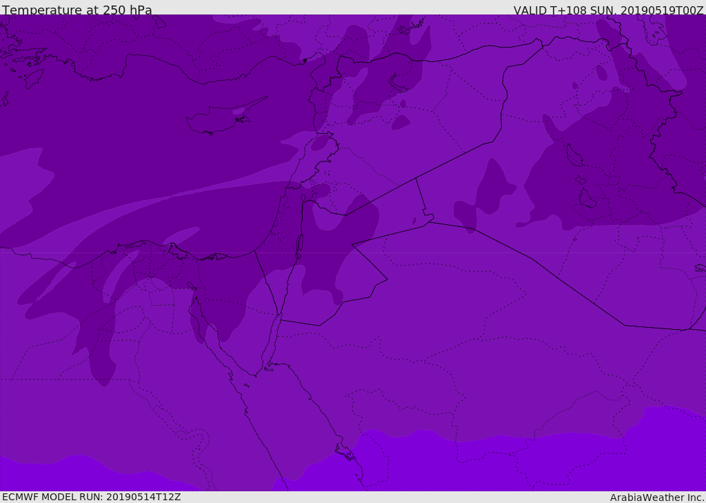Click the 'ArabiaWeather Inc.' credit text

(x=656, y=497)
